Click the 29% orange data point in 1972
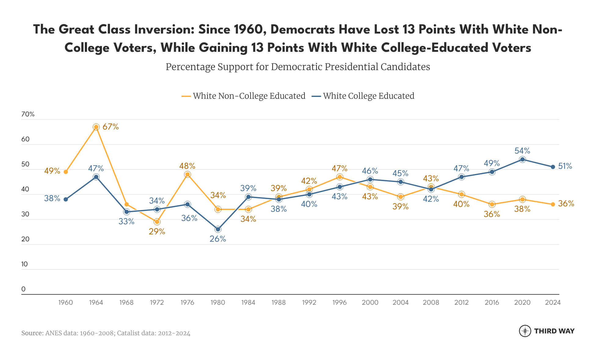 [x=157, y=222]
